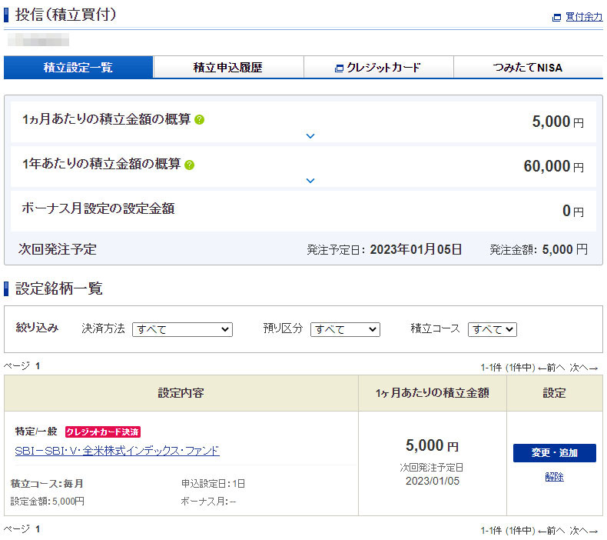Open the 決済方法 filter dropdown
Screen dimensions: 607x540
tap(182, 329)
